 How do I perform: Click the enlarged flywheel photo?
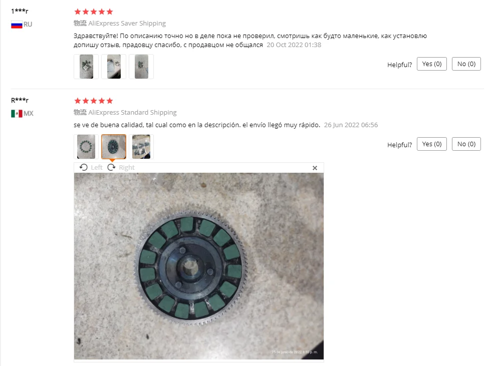(199, 266)
